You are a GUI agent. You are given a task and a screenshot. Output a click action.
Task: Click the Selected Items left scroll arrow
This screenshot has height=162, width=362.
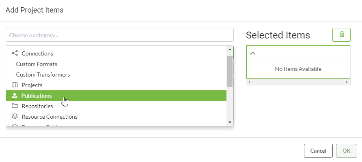(249, 82)
